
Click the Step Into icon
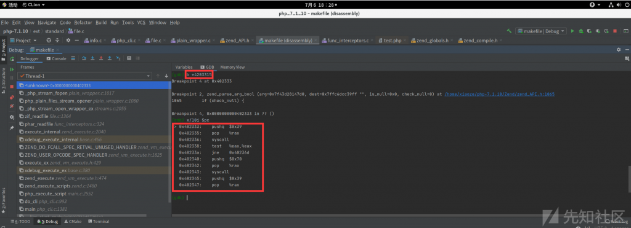92,58
